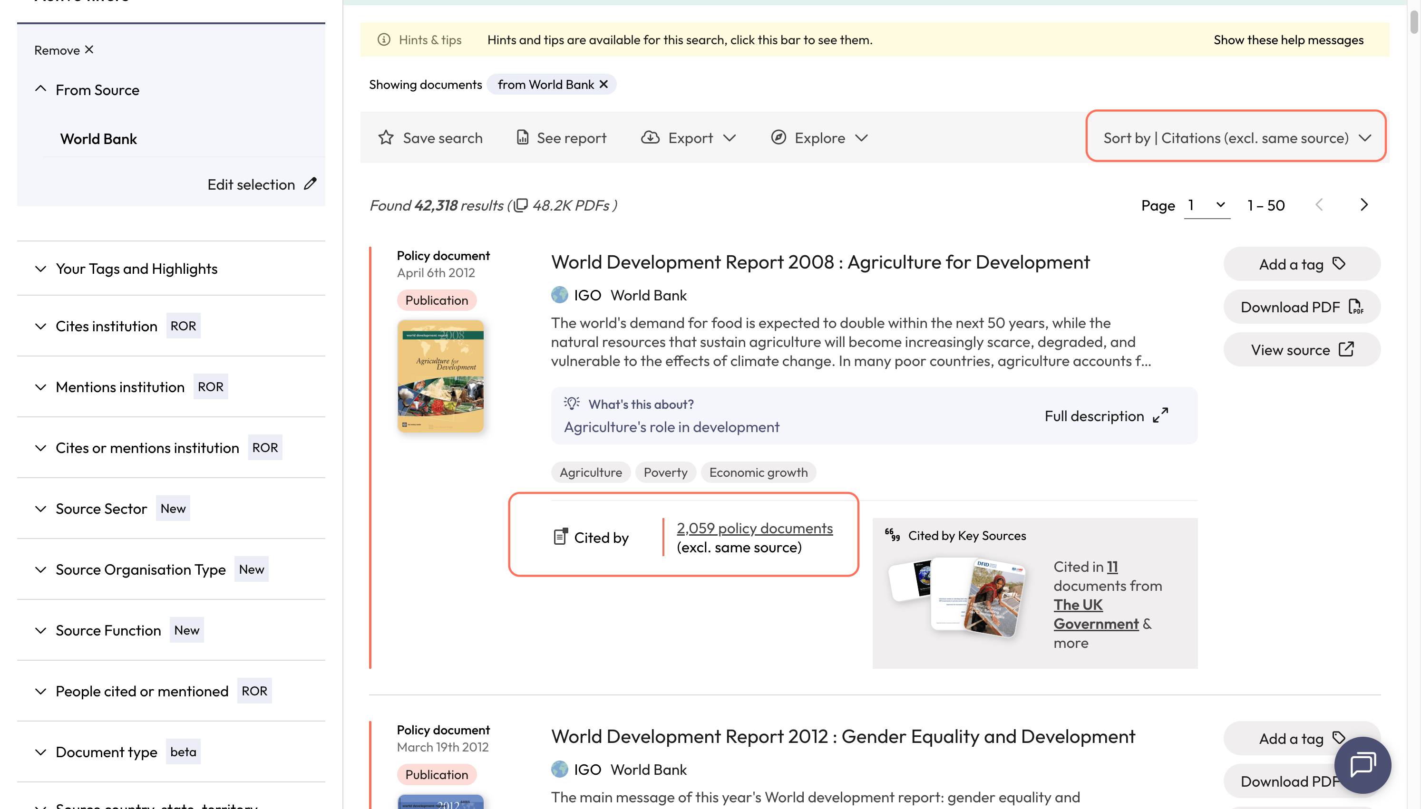
Task: Expand Full description arrows icon
Action: 1160,415
